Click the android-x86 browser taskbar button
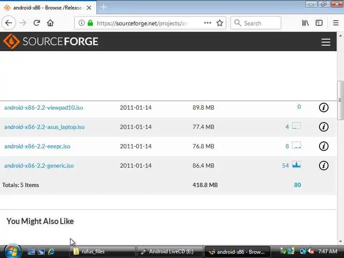The image size is (344, 258). (237, 252)
